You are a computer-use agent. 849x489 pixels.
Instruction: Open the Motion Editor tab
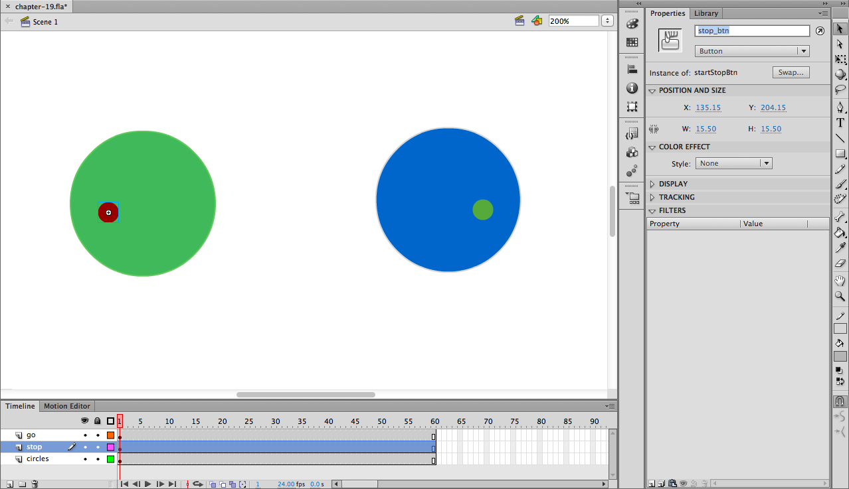click(x=67, y=406)
